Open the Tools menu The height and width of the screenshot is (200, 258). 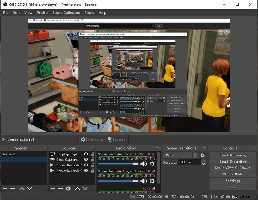[x=89, y=13]
